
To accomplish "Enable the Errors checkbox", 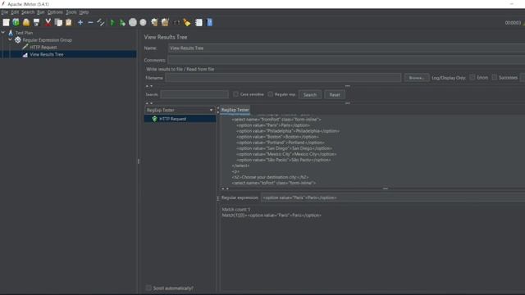I will [472, 77].
